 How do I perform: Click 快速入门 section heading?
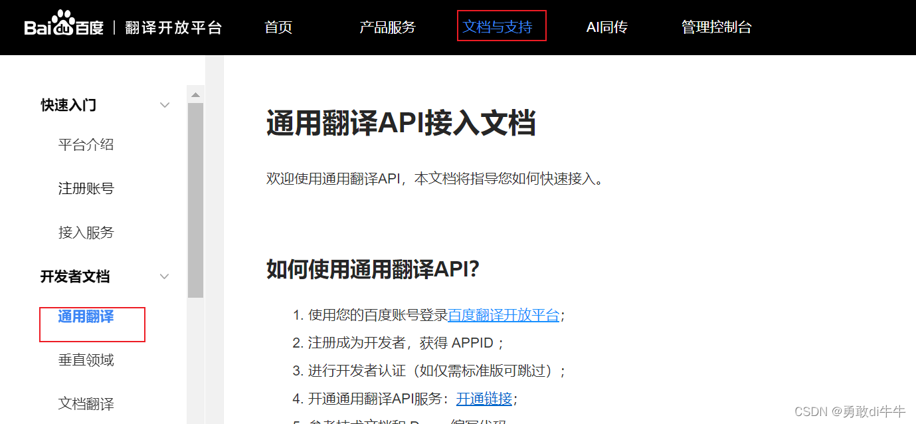click(x=68, y=105)
